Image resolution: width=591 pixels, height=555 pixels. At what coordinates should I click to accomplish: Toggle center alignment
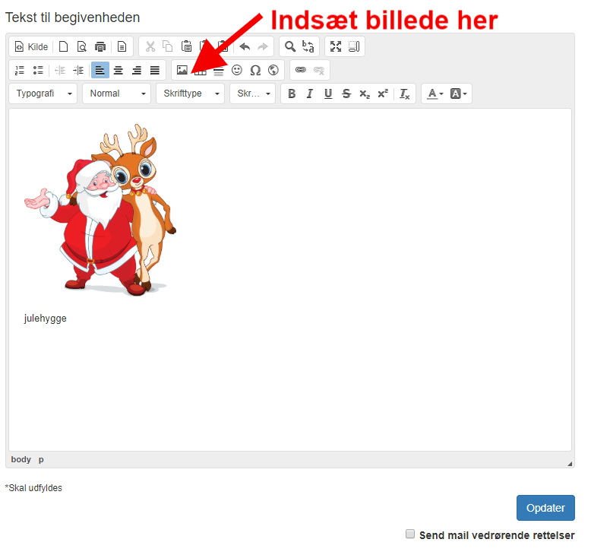[119, 70]
